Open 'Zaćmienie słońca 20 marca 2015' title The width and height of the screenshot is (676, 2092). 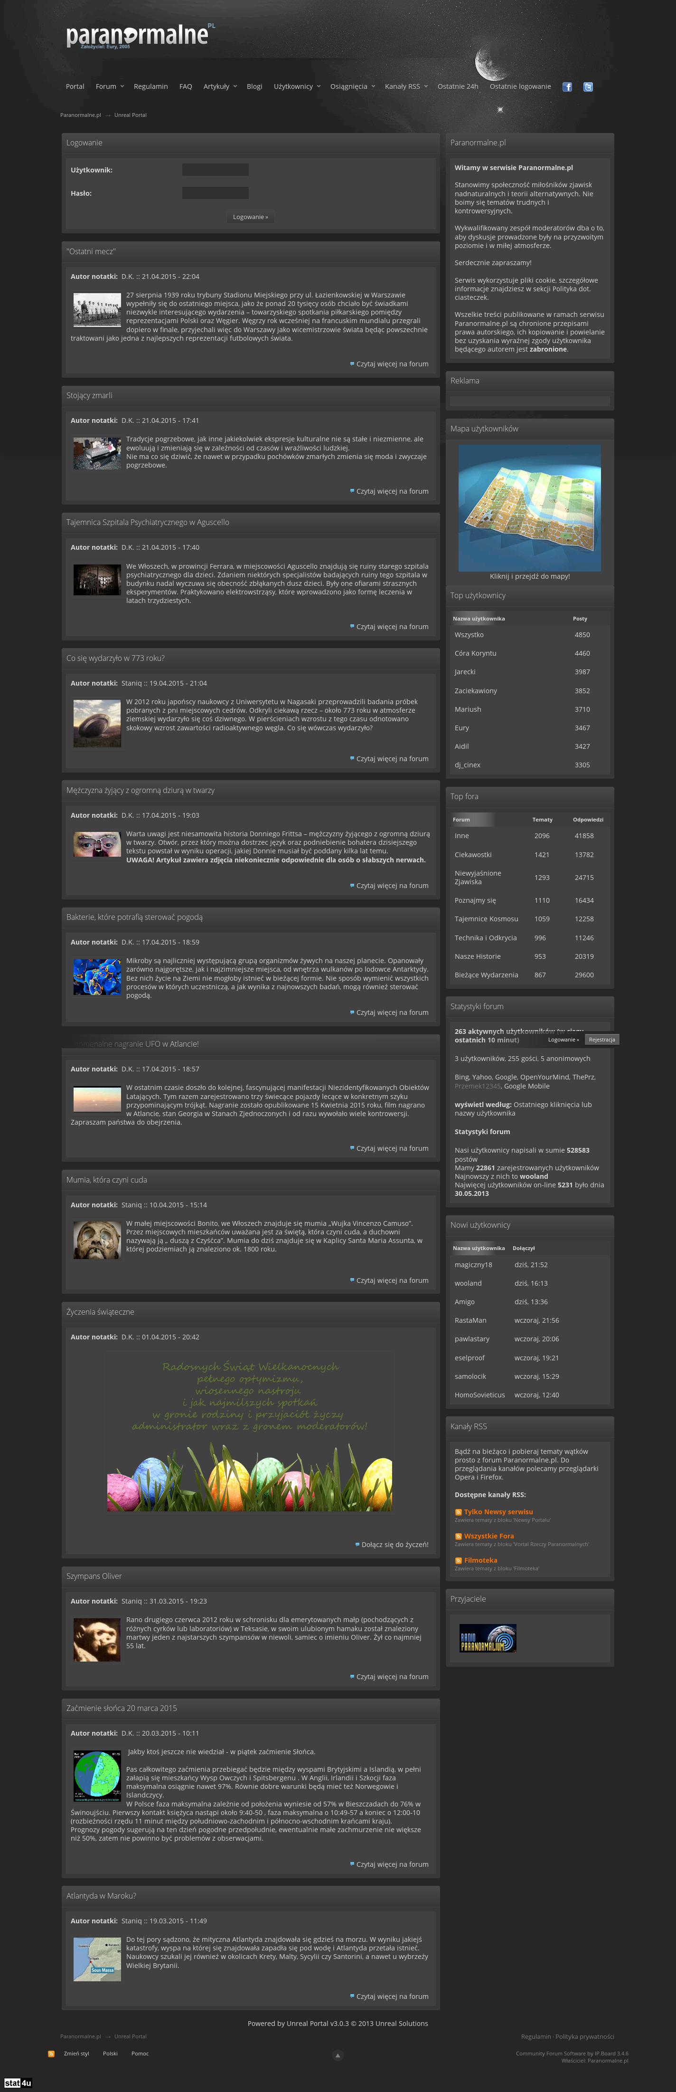(122, 1708)
